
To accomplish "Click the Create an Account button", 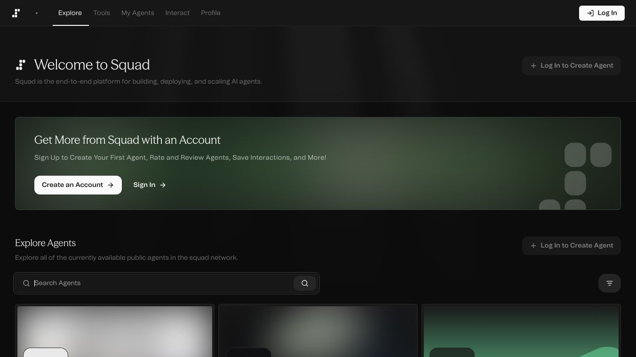I will coord(78,185).
